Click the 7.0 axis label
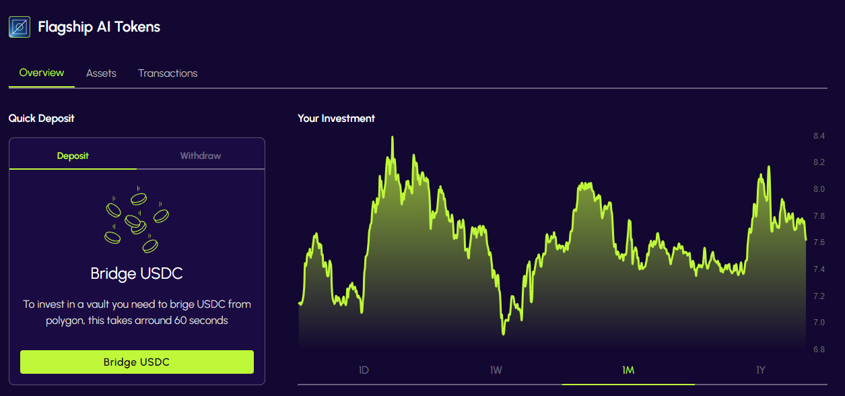845x396 pixels. 819,323
